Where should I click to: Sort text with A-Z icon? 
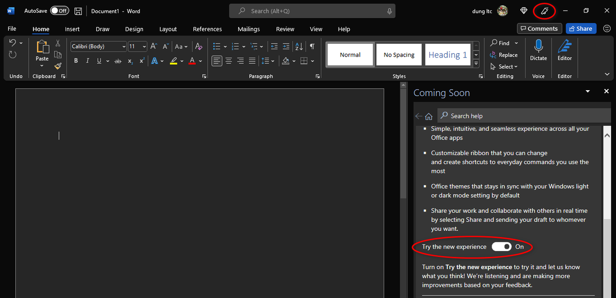(x=299, y=47)
